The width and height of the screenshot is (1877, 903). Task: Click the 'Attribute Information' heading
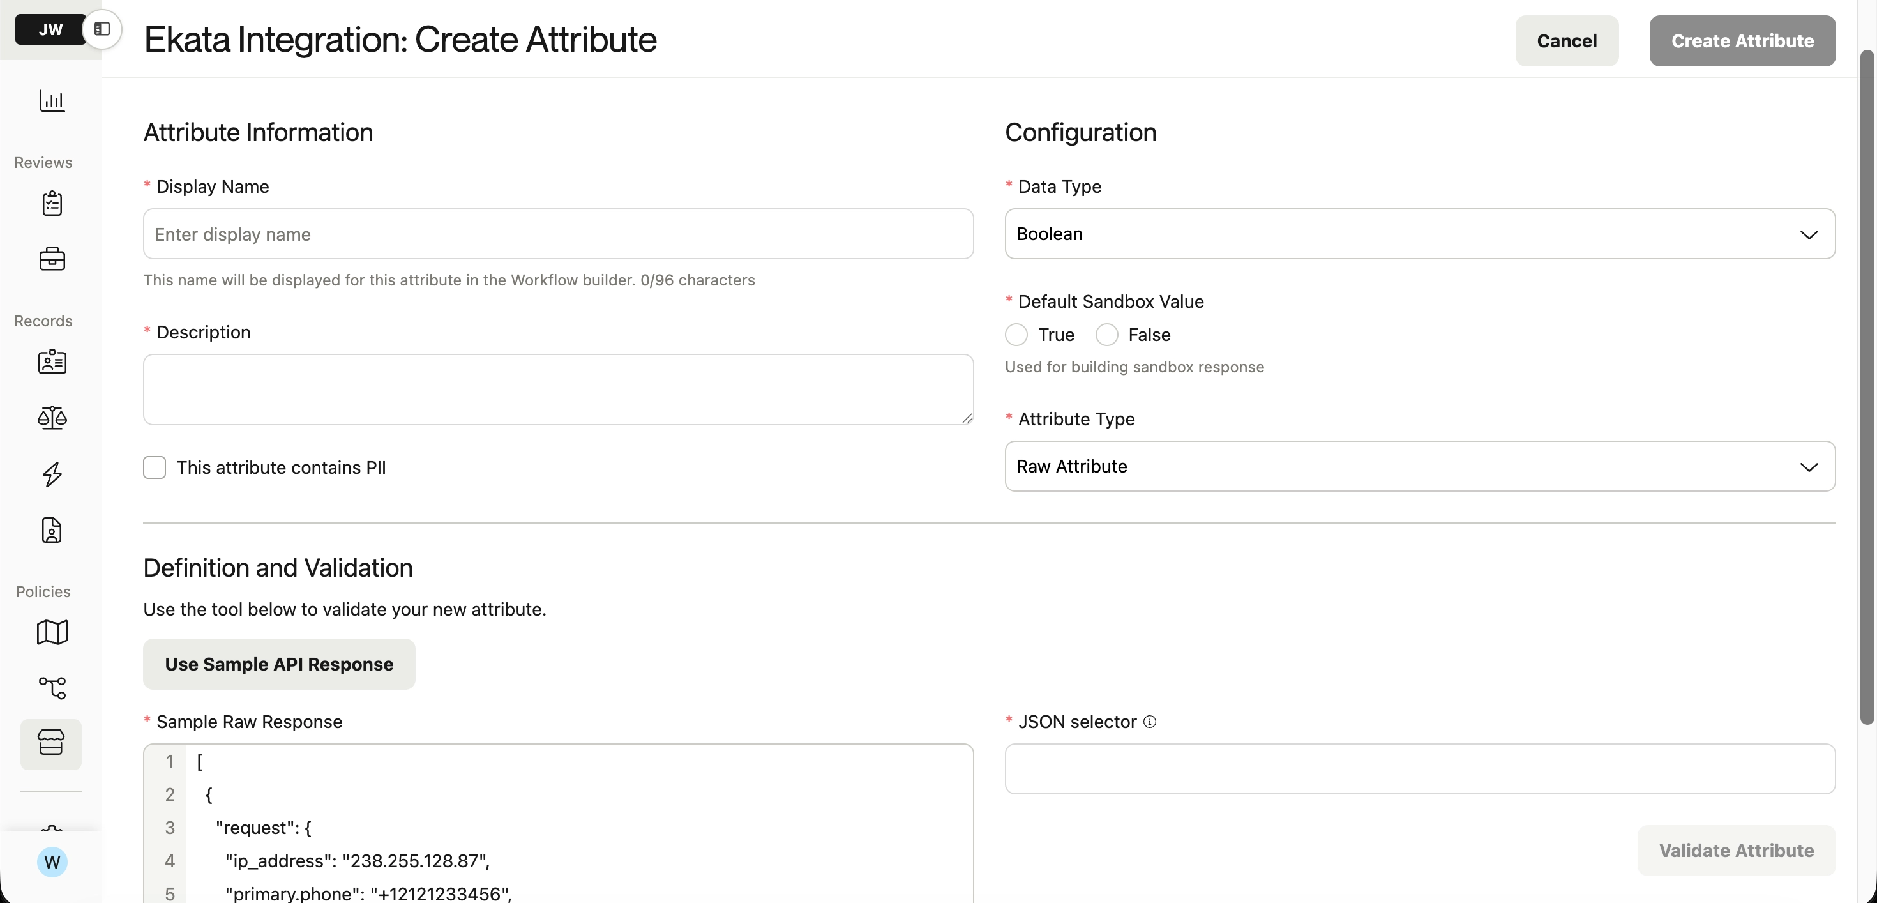(259, 133)
